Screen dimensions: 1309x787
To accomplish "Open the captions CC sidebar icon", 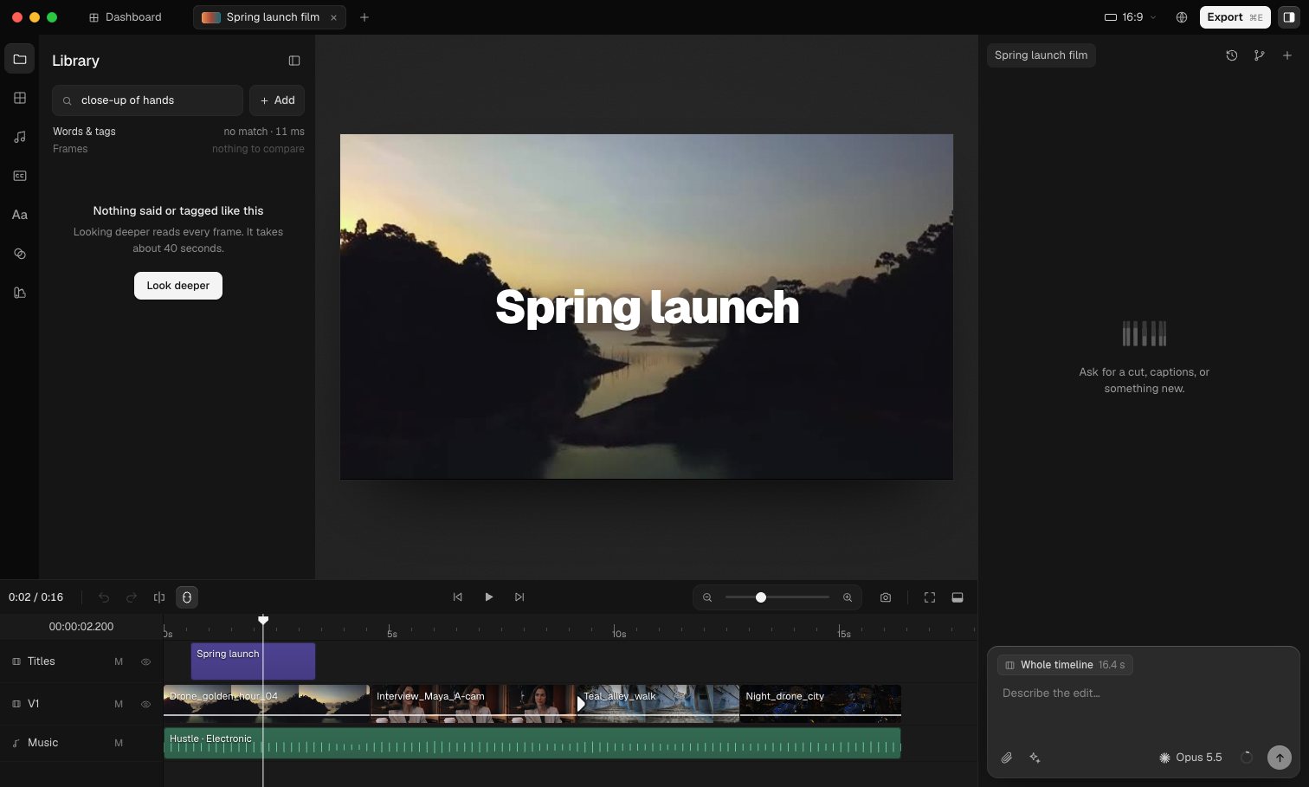I will (x=20, y=176).
